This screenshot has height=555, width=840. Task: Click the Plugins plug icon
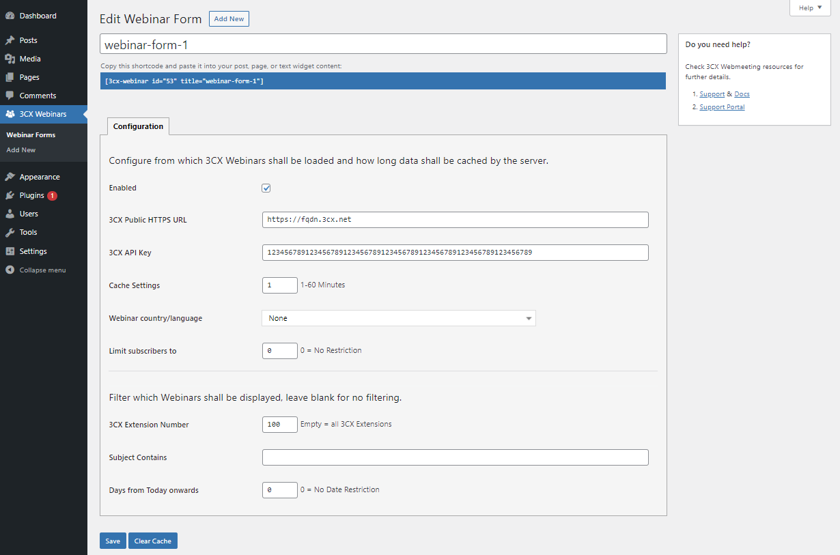[10, 195]
